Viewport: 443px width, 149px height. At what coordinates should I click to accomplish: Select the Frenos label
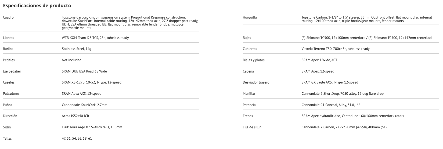click(248, 116)
